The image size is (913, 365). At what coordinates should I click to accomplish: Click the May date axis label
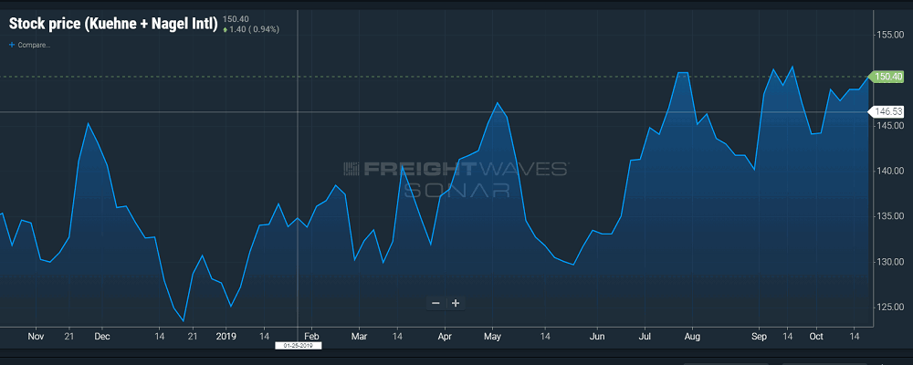pos(493,337)
